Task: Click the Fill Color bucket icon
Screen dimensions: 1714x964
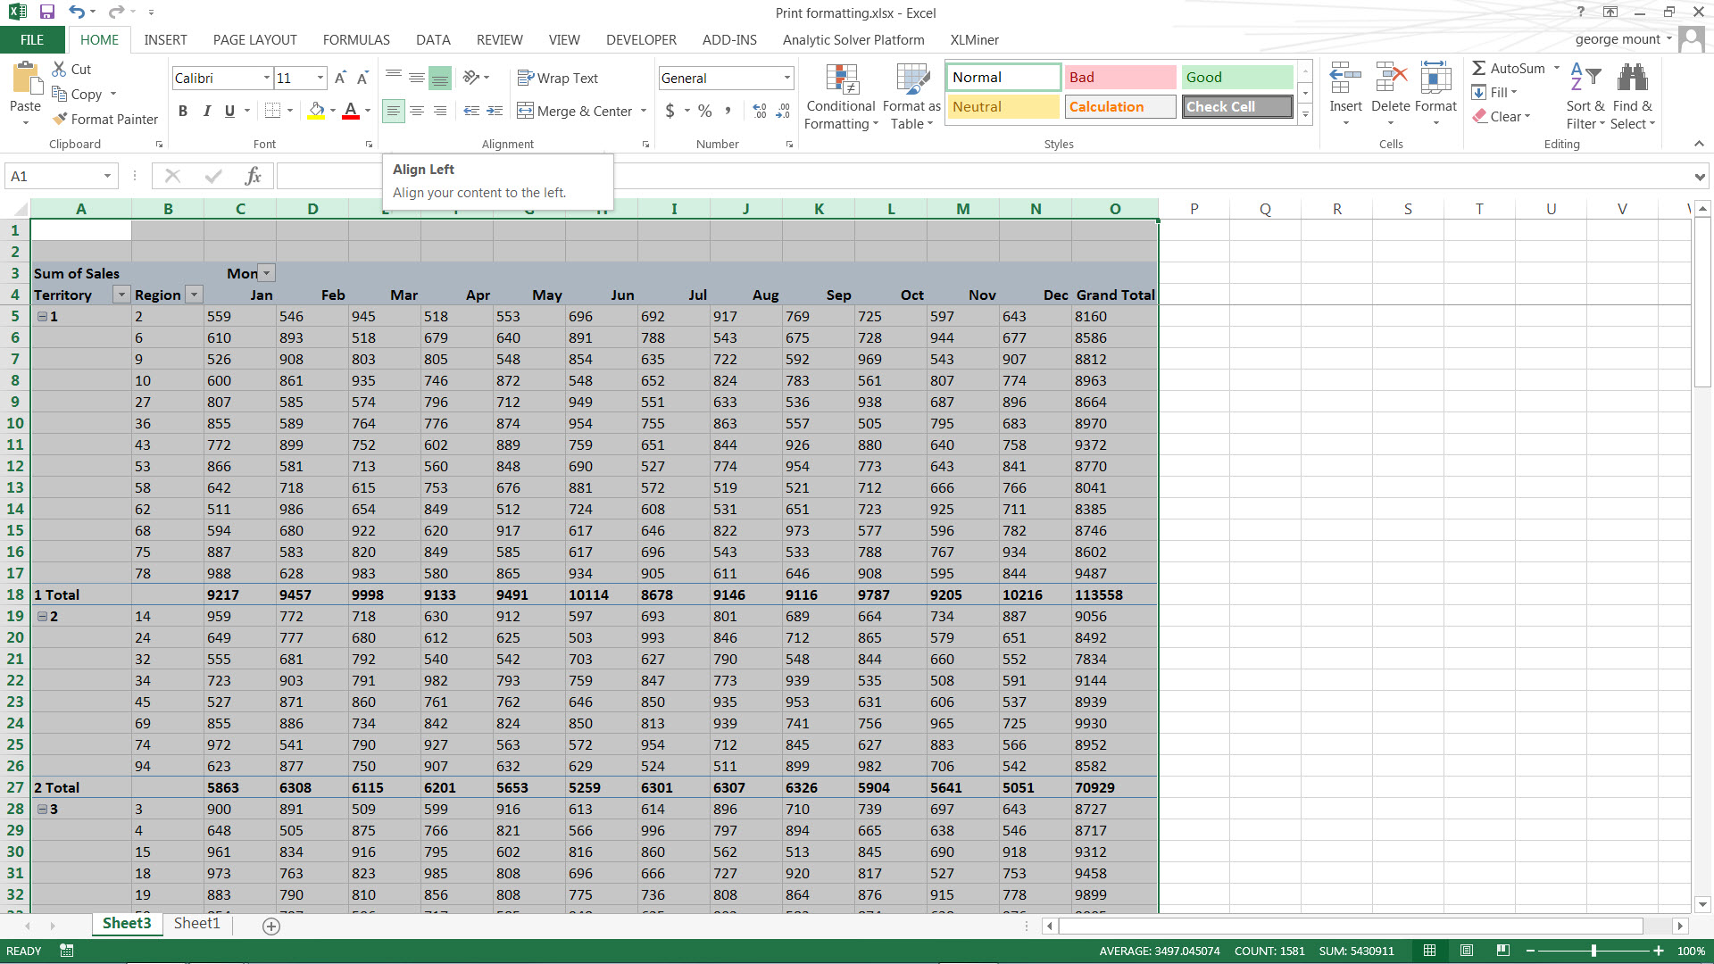Action: pyautogui.click(x=316, y=111)
